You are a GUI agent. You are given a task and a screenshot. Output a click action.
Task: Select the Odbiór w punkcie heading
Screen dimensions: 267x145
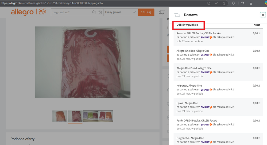coord(187,25)
